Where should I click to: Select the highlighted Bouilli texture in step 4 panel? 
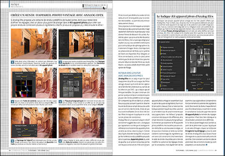(x=66, y=89)
